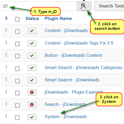Screen dimensions: 124x124
Task: Open System - jDownloads plugin link
Action: 66,117
